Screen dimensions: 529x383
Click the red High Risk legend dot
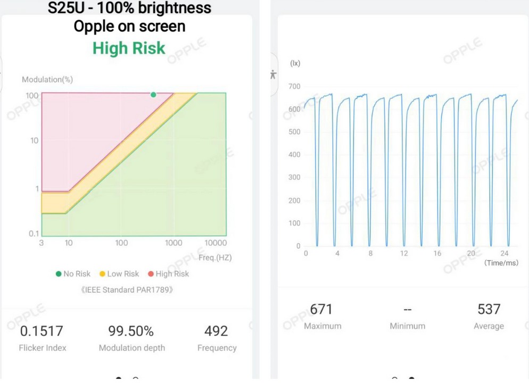point(151,274)
